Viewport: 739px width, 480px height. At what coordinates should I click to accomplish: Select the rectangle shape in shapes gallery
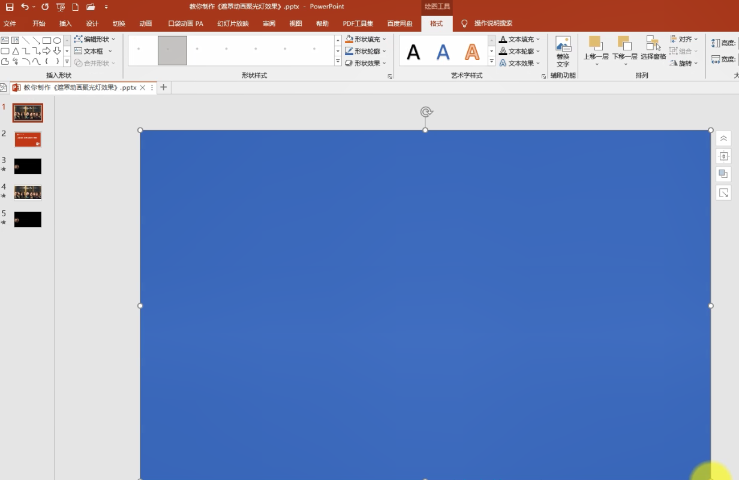coord(47,40)
